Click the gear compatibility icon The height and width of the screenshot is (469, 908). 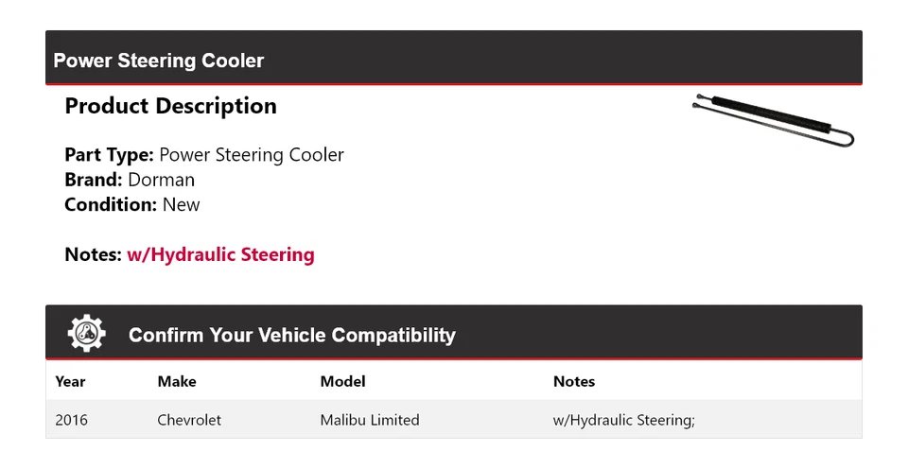(86, 334)
